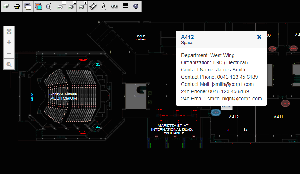
Task: Click the fit-to-extent arrows button
Action: coord(9,31)
